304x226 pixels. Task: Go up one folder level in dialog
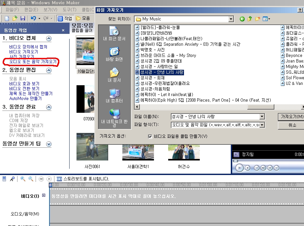pos(250,19)
